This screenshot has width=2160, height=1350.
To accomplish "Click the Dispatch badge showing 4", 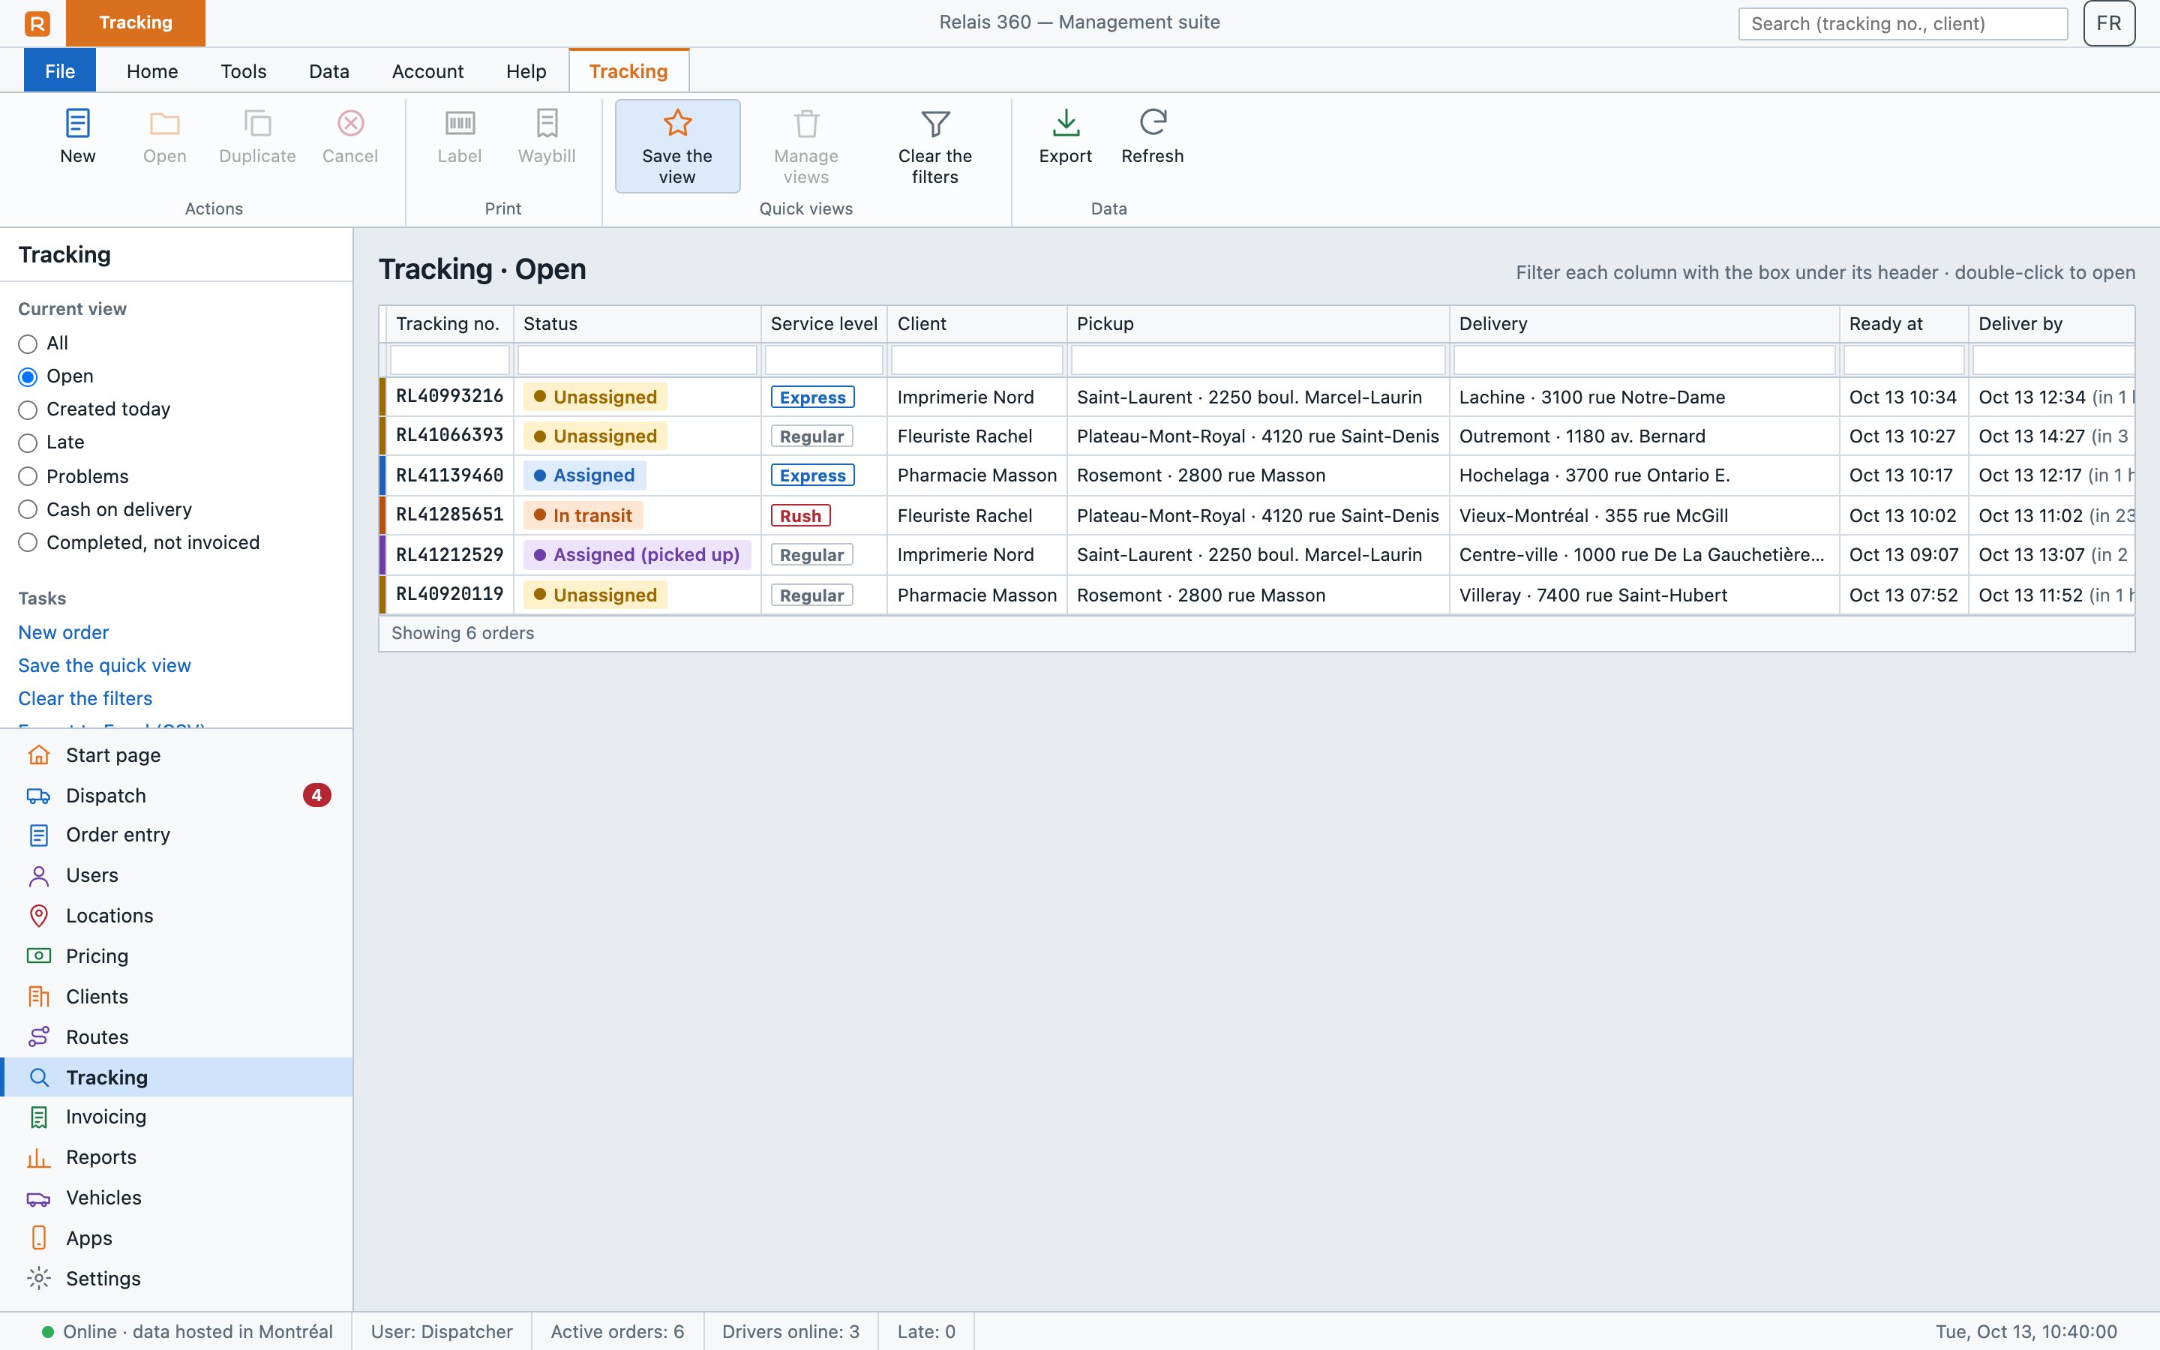I will coord(316,795).
